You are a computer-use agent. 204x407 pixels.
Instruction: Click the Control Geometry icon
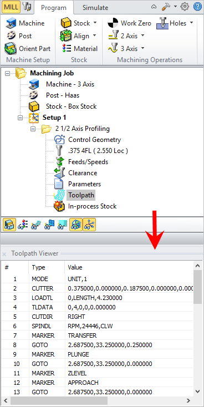click(59, 140)
